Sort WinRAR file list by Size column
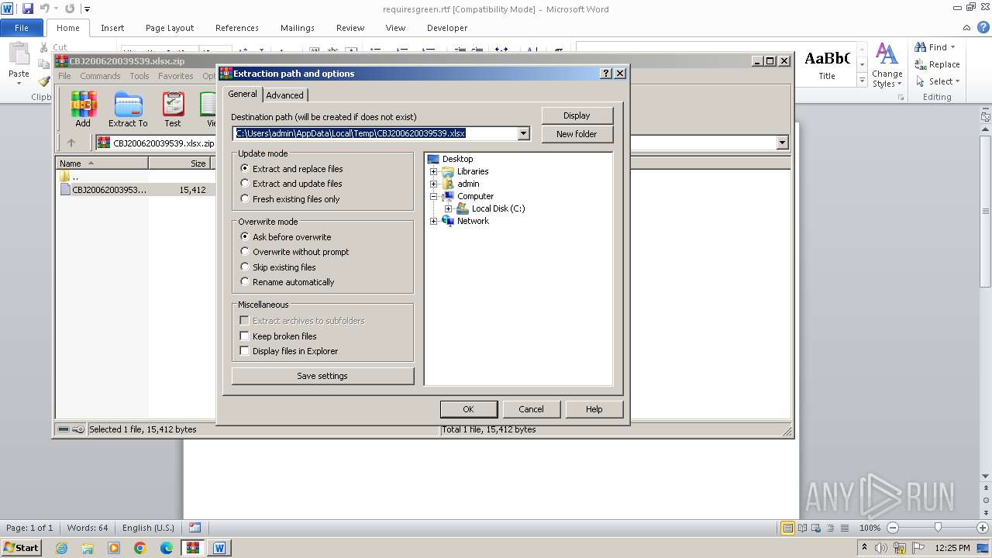This screenshot has width=992, height=558. point(180,164)
